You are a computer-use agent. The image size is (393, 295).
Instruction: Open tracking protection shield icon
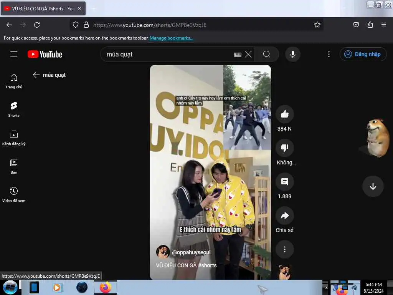(76, 25)
